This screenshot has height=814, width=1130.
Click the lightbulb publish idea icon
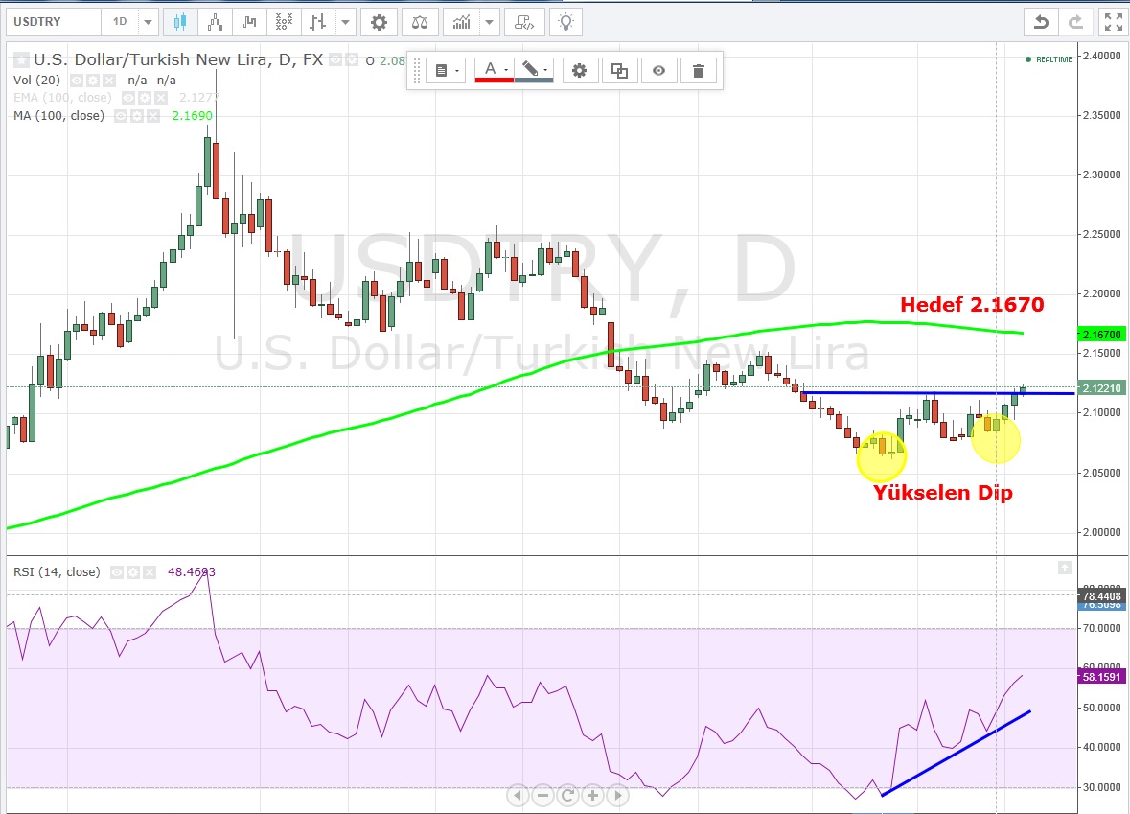point(566,21)
